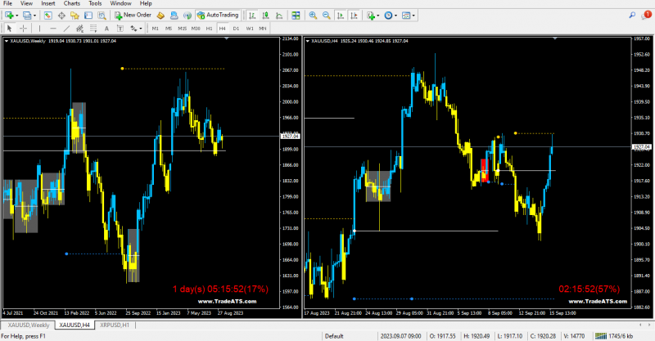
Task: Show the Market Watch panel
Action: [48, 16]
